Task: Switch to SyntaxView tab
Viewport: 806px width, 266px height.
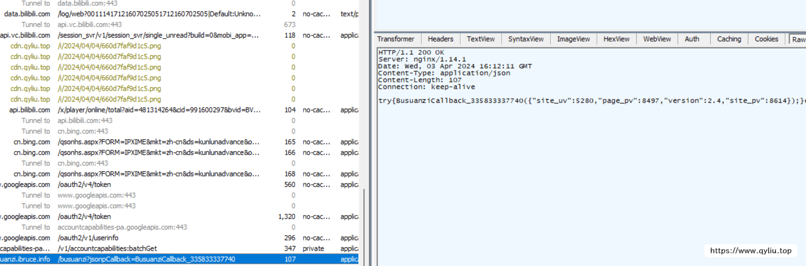Action: click(525, 39)
